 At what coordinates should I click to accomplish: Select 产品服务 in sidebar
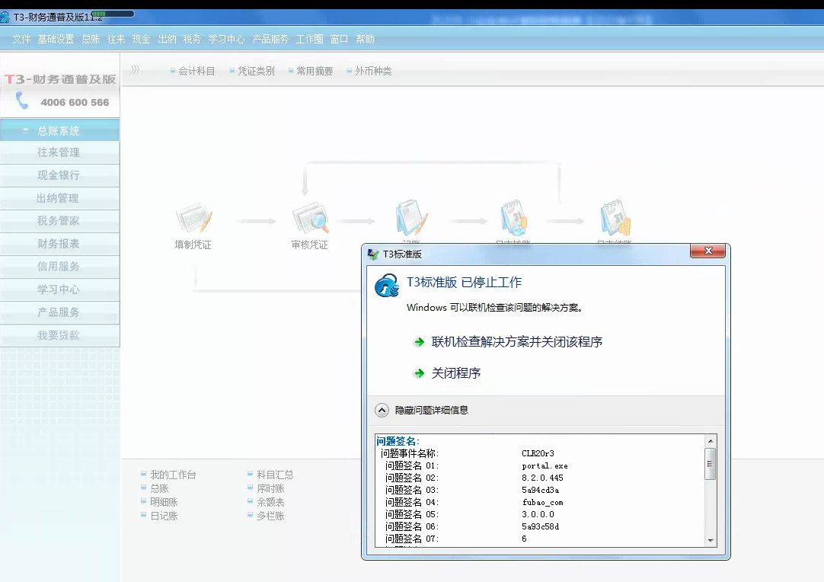click(x=59, y=312)
